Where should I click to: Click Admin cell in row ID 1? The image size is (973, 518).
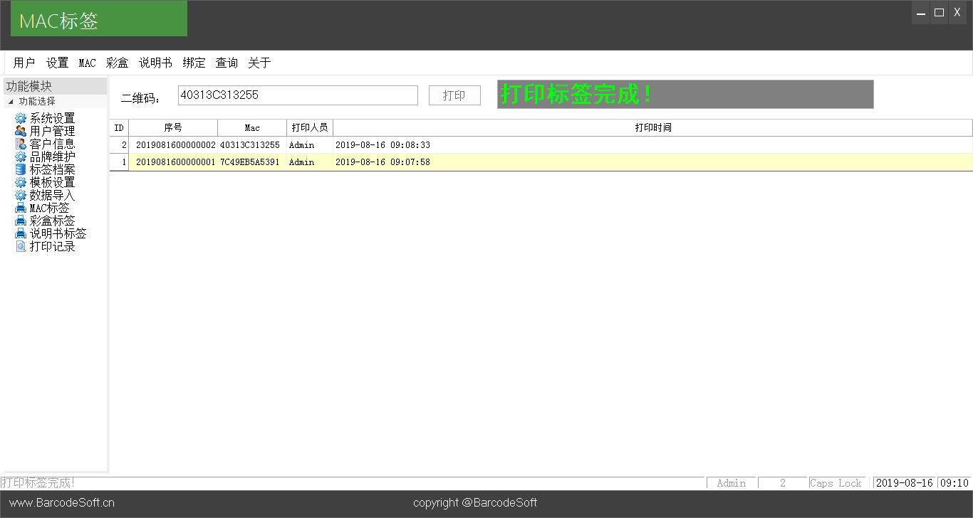[310, 162]
